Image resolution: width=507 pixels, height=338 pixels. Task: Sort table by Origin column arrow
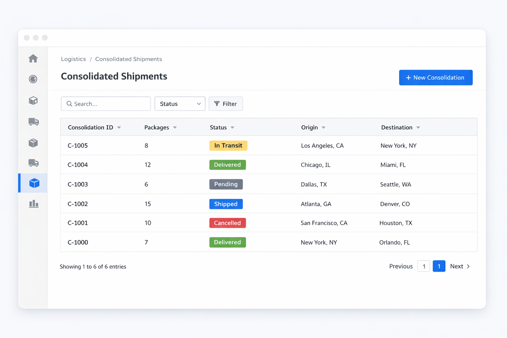coord(323,128)
